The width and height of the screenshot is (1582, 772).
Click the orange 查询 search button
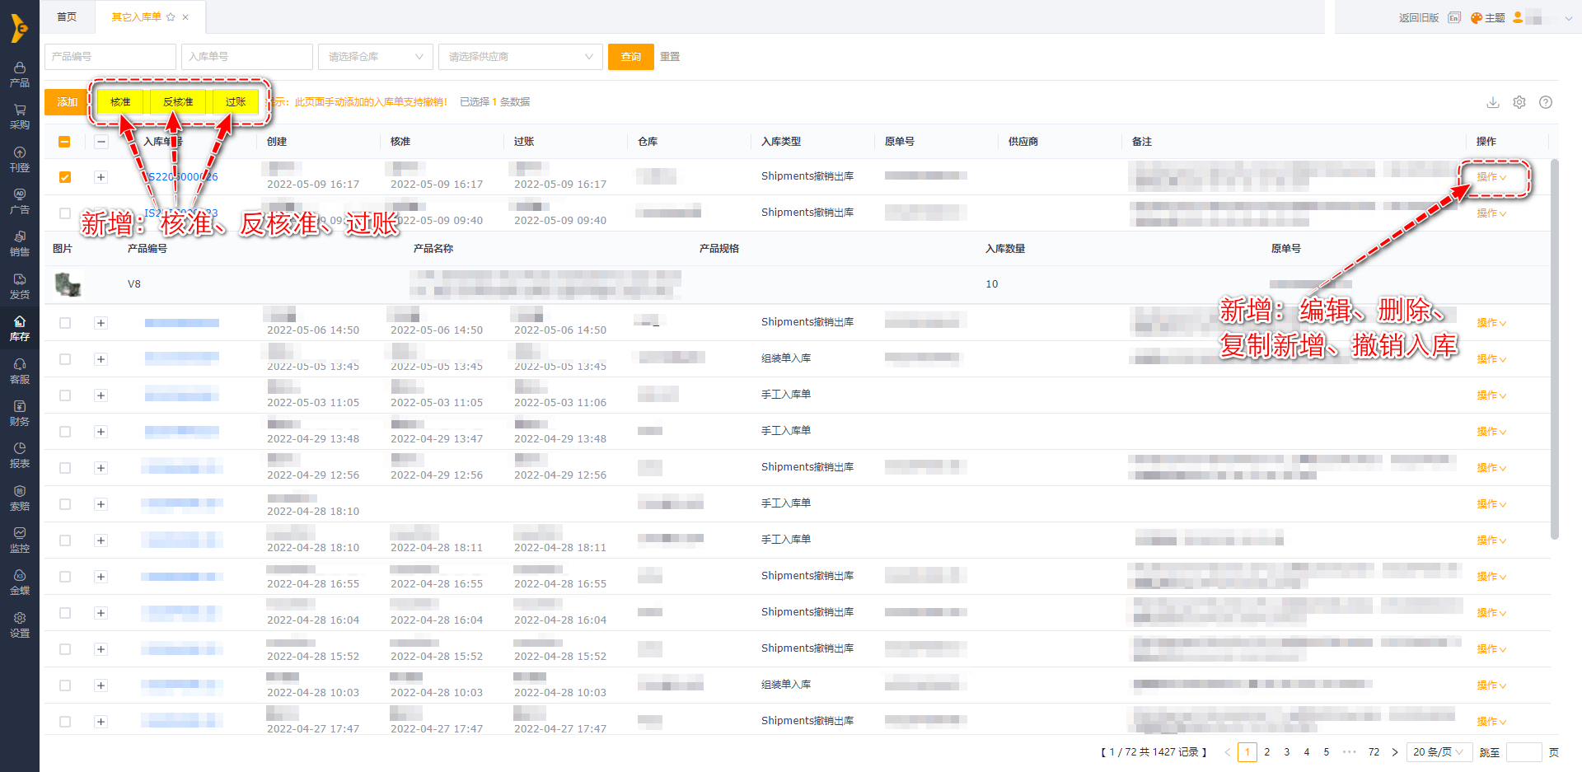click(x=630, y=57)
